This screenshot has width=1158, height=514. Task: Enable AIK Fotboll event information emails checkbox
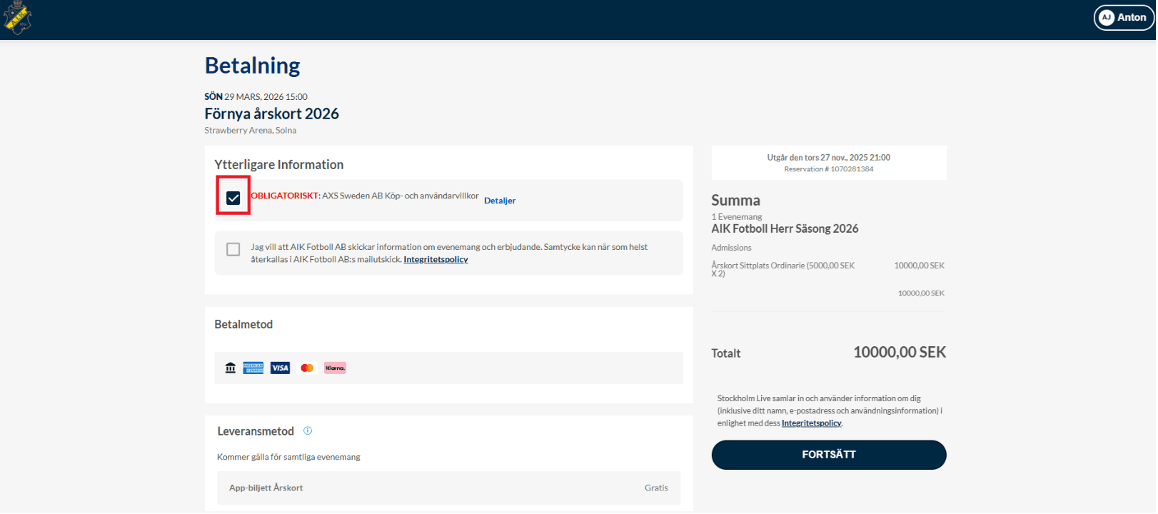pyautogui.click(x=233, y=250)
